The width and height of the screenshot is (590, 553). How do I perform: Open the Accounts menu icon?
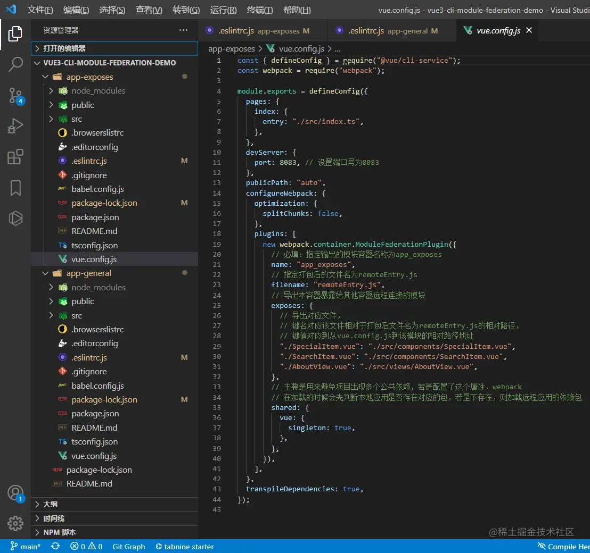pyautogui.click(x=16, y=493)
